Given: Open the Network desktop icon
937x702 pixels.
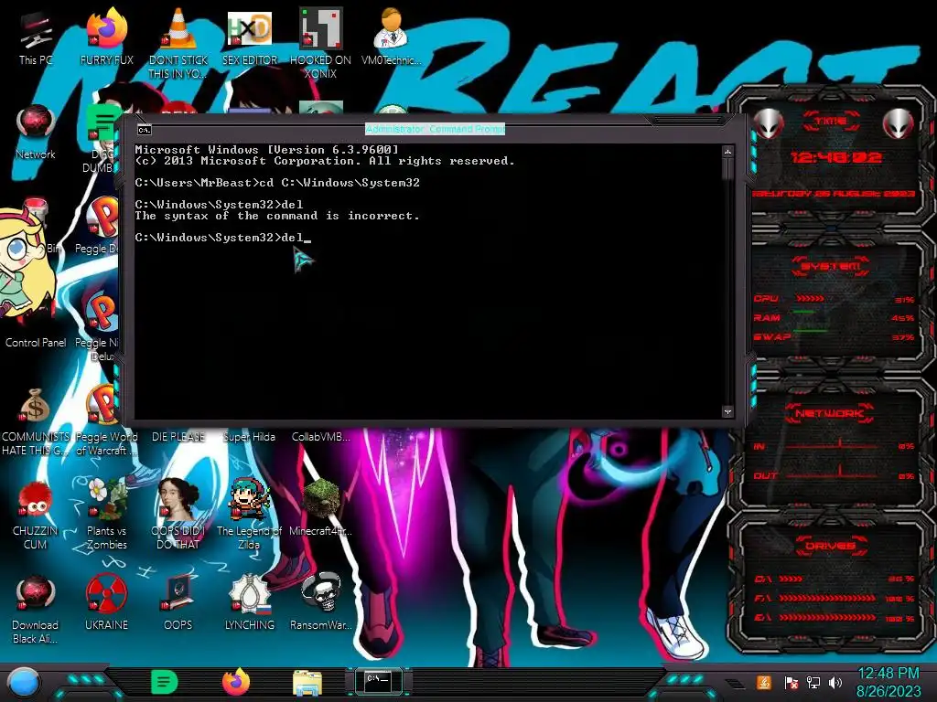Looking at the screenshot, I should 36,133.
